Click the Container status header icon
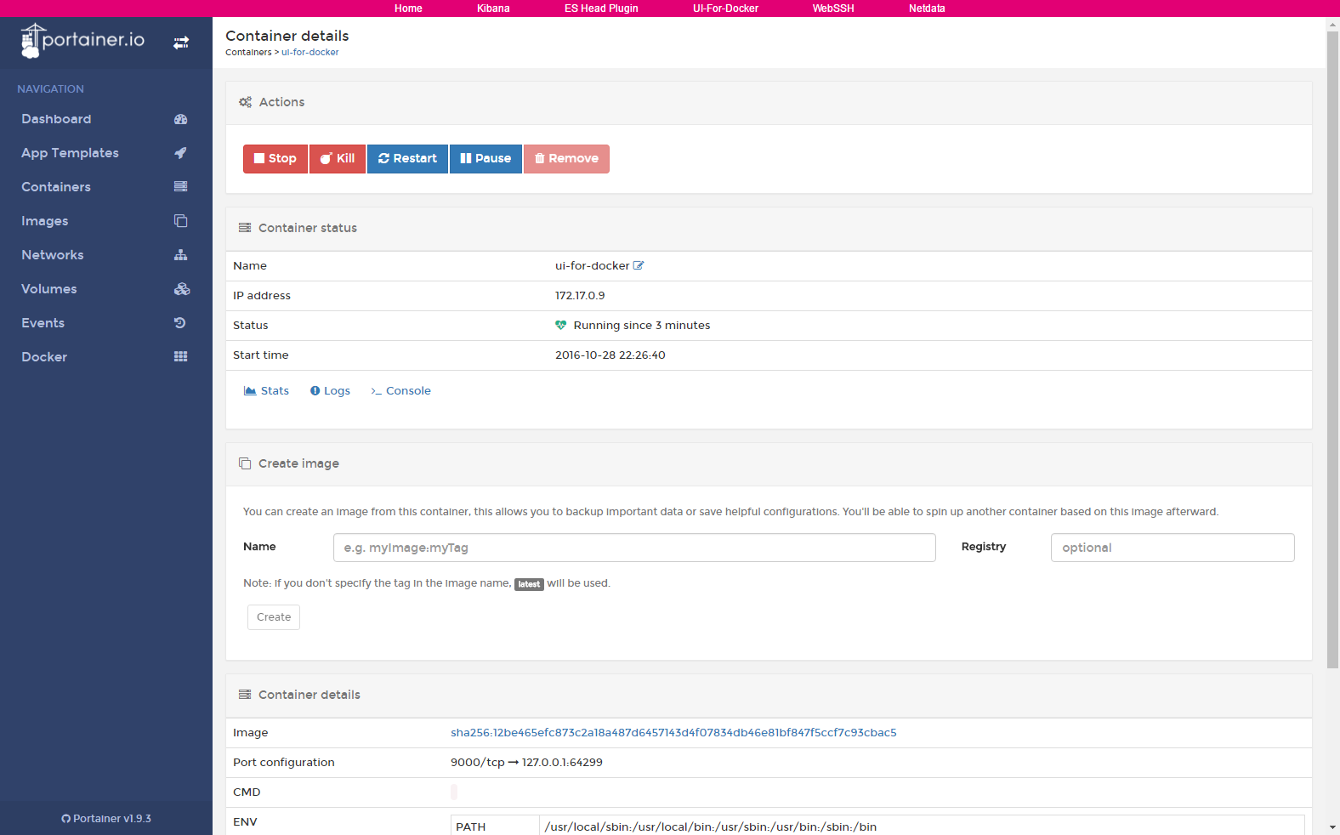Viewport: 1340px width, 835px height. coord(245,228)
